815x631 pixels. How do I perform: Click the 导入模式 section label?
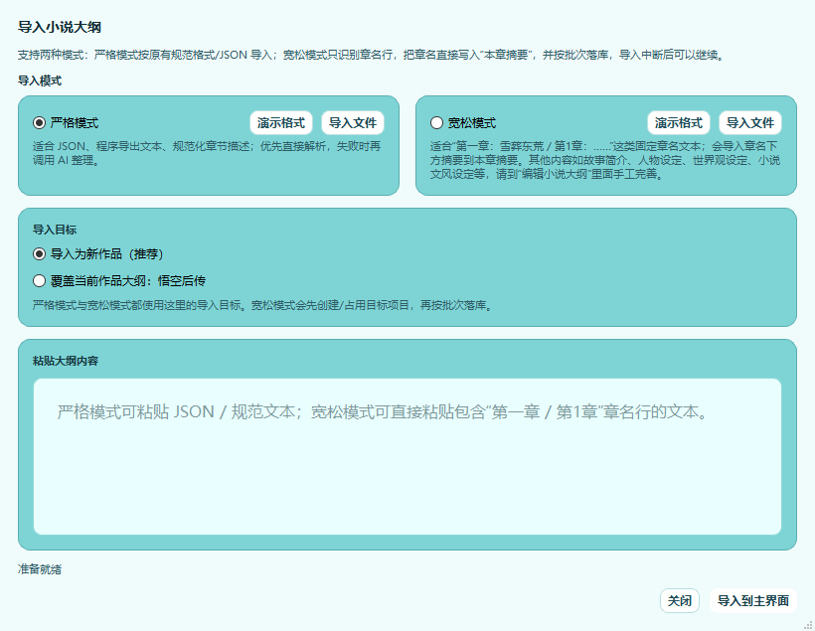pyautogui.click(x=40, y=80)
